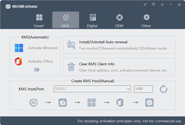The height and width of the screenshot is (125, 185).
Task: Toggle the switch below Activate Office
Action: tap(37, 70)
